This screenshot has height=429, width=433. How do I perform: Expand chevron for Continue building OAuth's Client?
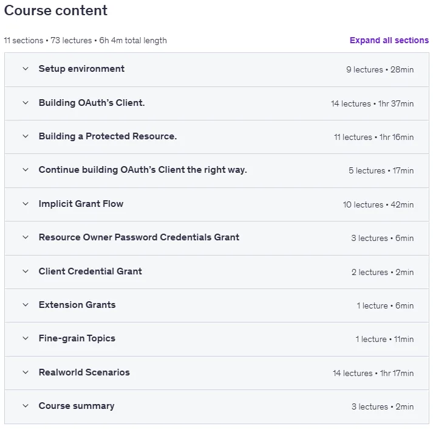click(26, 170)
